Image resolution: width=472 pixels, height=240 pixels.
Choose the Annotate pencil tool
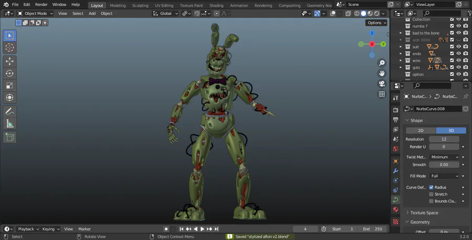point(9,111)
